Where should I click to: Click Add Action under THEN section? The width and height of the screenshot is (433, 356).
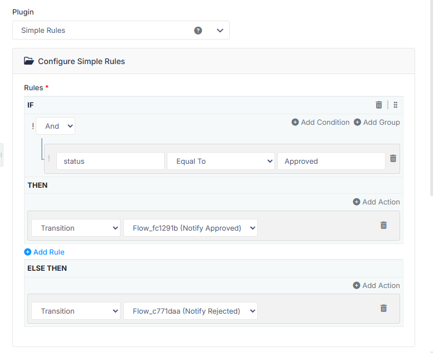[377, 202]
